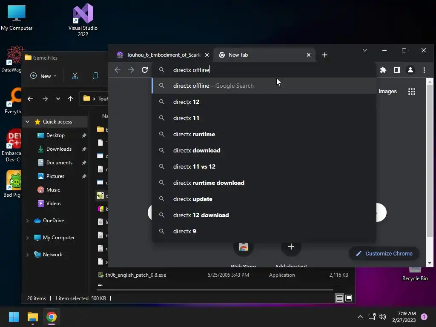The image size is (436, 327).
Task: Choose 'directx 12' suggestion
Action: [264, 102]
